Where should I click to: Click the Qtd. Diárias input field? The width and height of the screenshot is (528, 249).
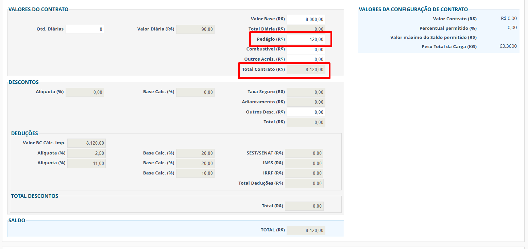tap(85, 29)
